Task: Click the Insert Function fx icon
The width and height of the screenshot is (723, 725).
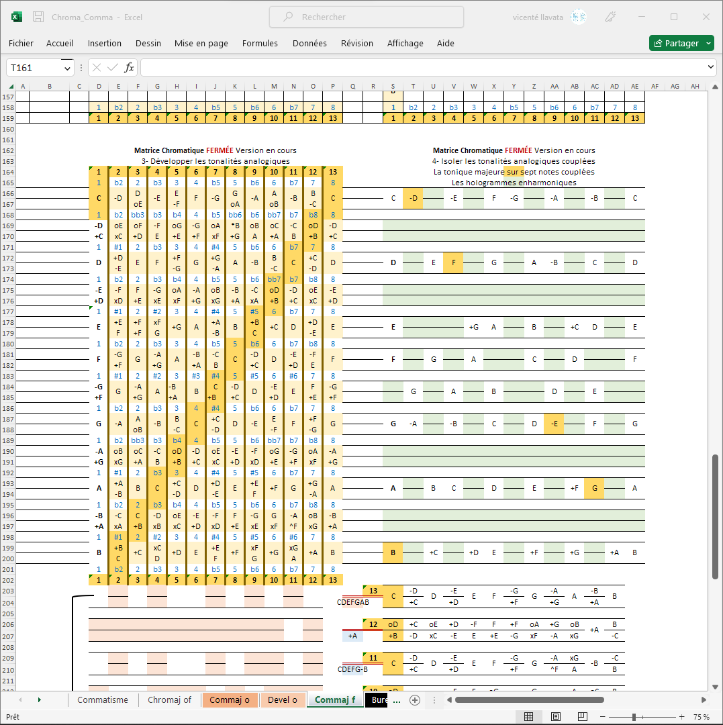Action: pos(130,68)
